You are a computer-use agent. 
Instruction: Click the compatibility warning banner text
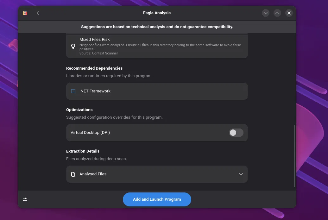pos(157,27)
